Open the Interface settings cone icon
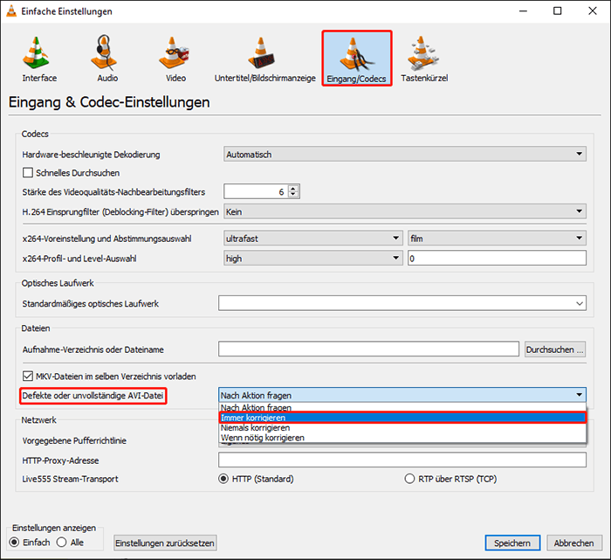Image resolution: width=611 pixels, height=560 pixels. 37,53
